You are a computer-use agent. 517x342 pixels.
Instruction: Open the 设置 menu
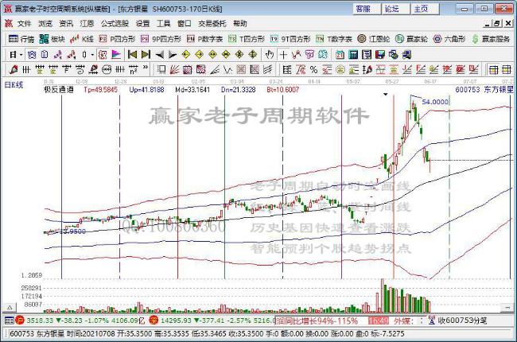(142, 24)
